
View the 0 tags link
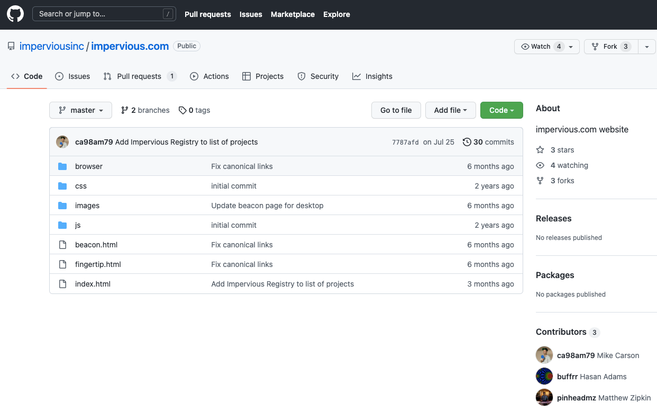point(194,110)
